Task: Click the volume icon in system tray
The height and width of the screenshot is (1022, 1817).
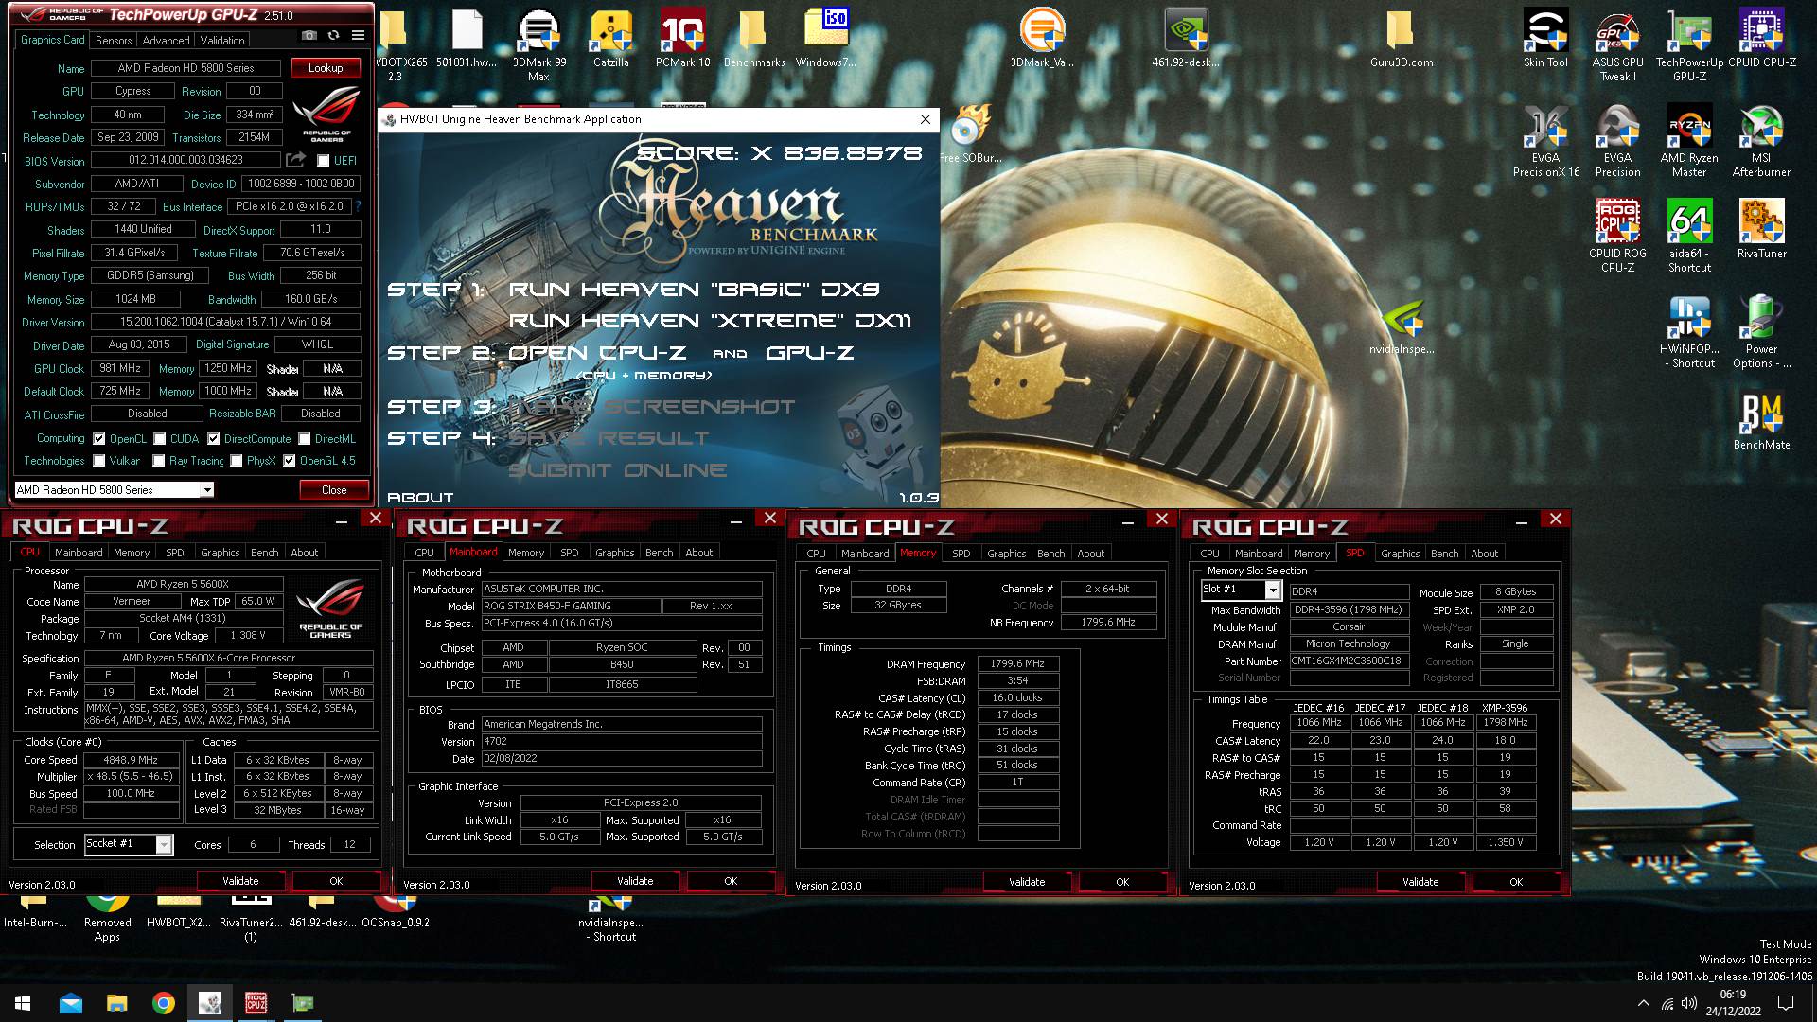Action: coord(1689,1003)
